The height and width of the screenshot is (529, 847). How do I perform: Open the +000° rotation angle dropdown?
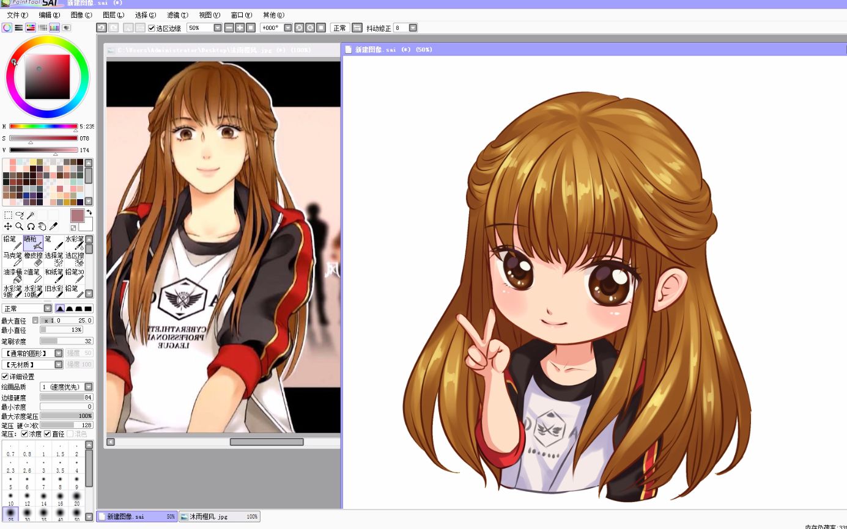pos(287,27)
